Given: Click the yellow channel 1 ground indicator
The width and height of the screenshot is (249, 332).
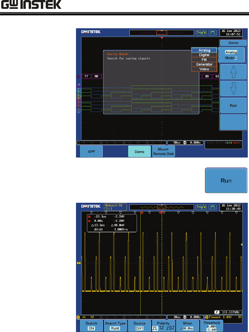Looking at the screenshot, I should [78, 263].
